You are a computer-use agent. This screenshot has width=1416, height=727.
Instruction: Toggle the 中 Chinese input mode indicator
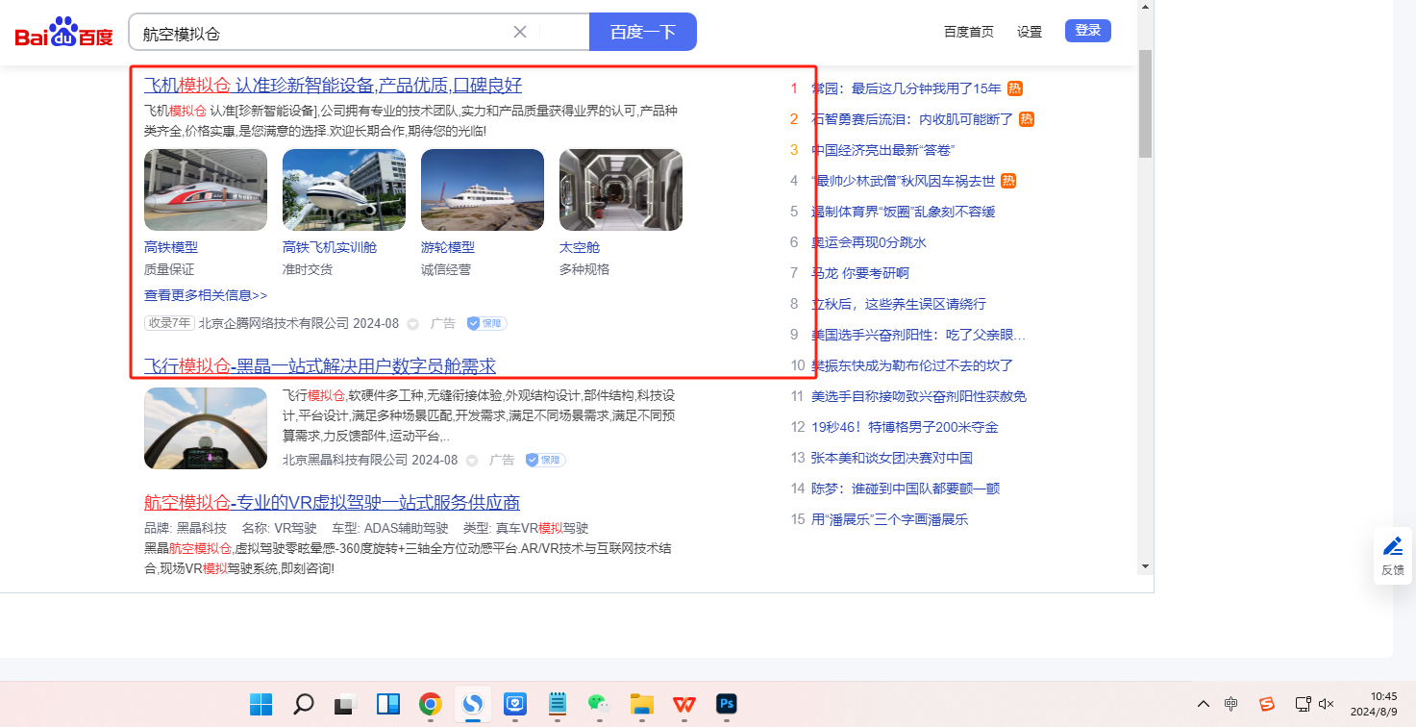tap(1231, 704)
